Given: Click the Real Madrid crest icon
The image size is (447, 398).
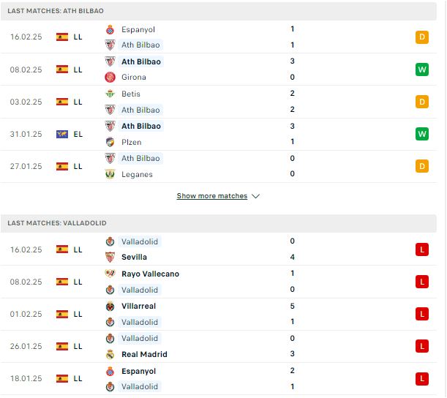Looking at the screenshot, I should tap(110, 354).
